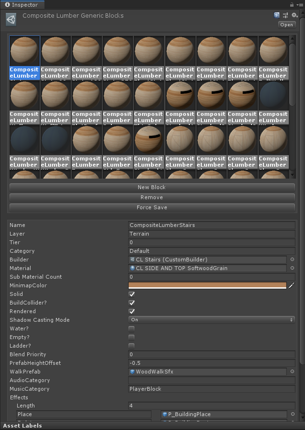Open object picker for the Material field
Screen dimensions: 305x430
pos(292,268)
